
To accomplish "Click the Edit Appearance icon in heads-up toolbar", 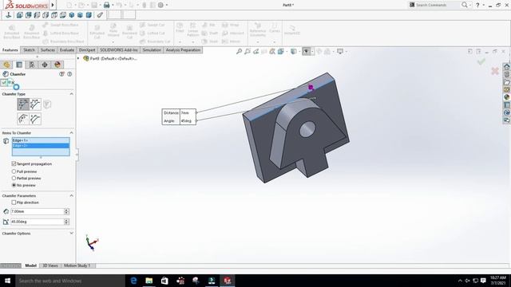I will tap(319, 51).
